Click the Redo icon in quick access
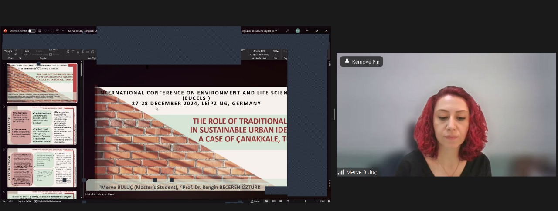 click(x=52, y=31)
